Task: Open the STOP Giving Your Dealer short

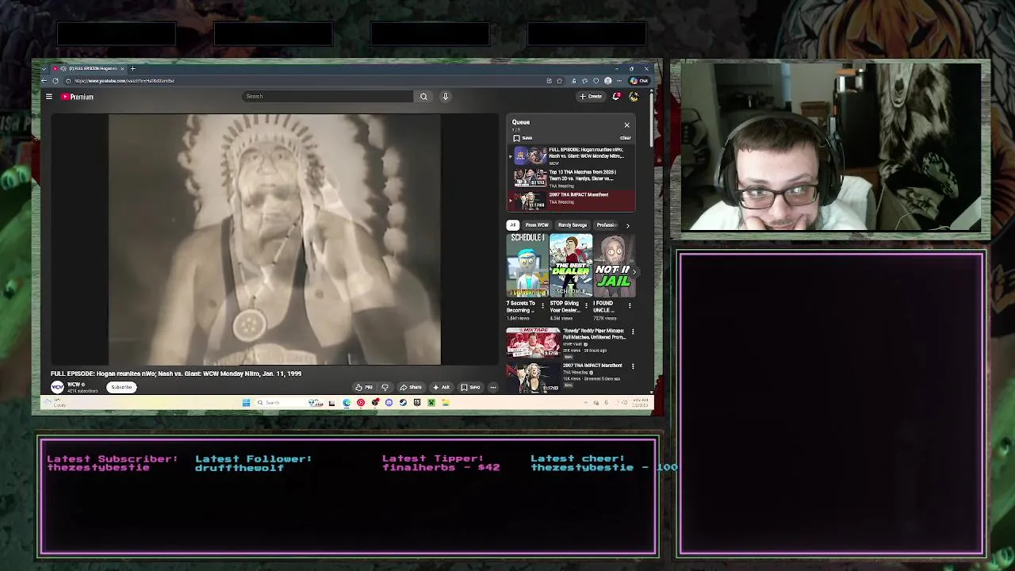Action: 571,265
